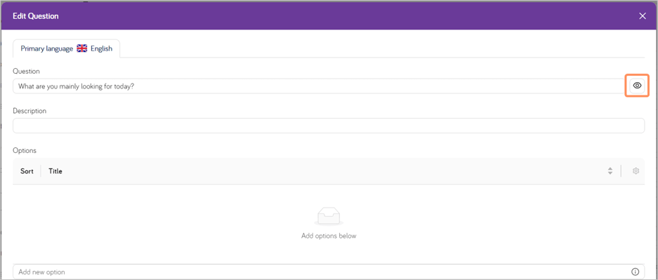Click the word English in the language tab
This screenshot has width=658, height=280.
[102, 48]
